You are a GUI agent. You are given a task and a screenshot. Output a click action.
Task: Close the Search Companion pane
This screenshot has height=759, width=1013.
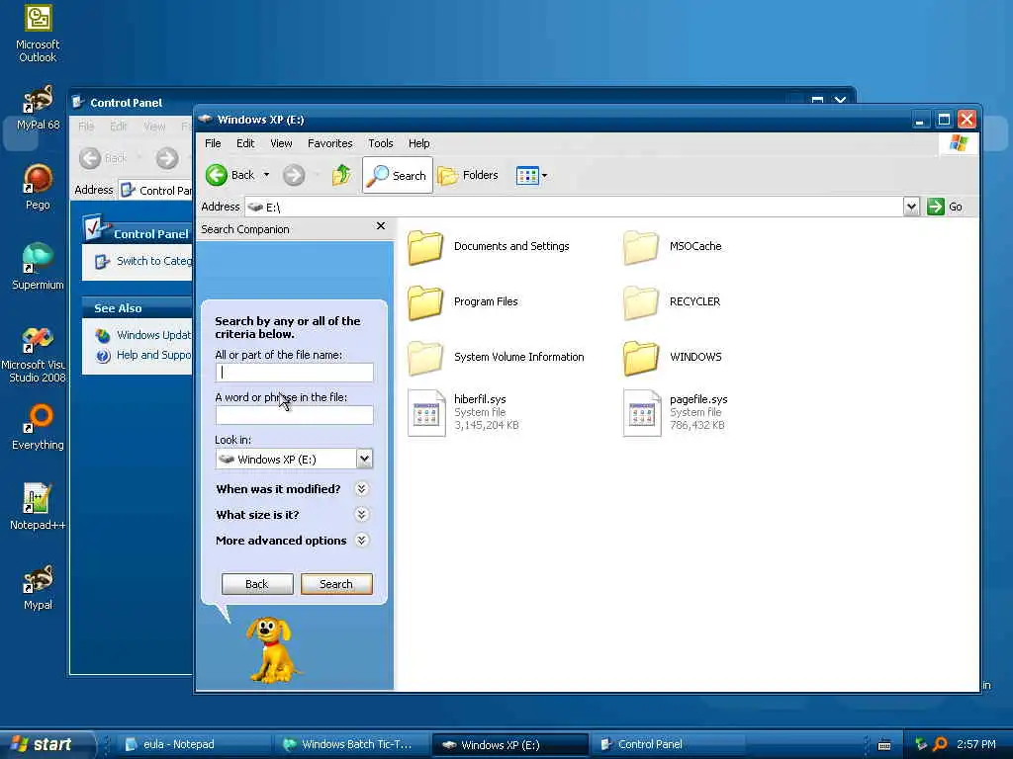[x=381, y=226]
